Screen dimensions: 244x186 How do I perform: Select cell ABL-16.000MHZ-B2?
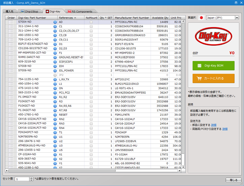tap(132, 164)
